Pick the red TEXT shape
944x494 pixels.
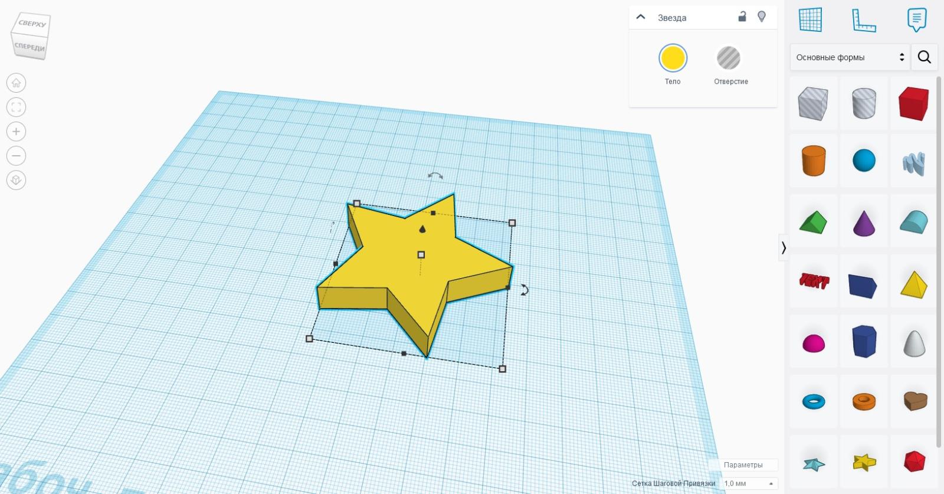pyautogui.click(x=813, y=282)
